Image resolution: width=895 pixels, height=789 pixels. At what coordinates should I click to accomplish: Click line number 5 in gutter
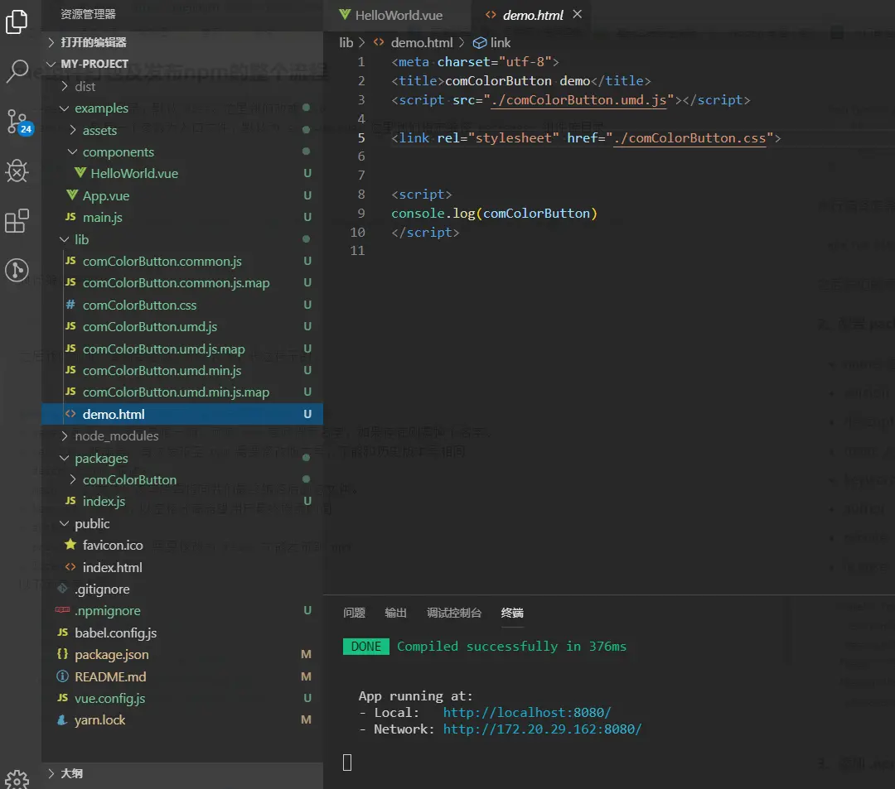(360, 138)
